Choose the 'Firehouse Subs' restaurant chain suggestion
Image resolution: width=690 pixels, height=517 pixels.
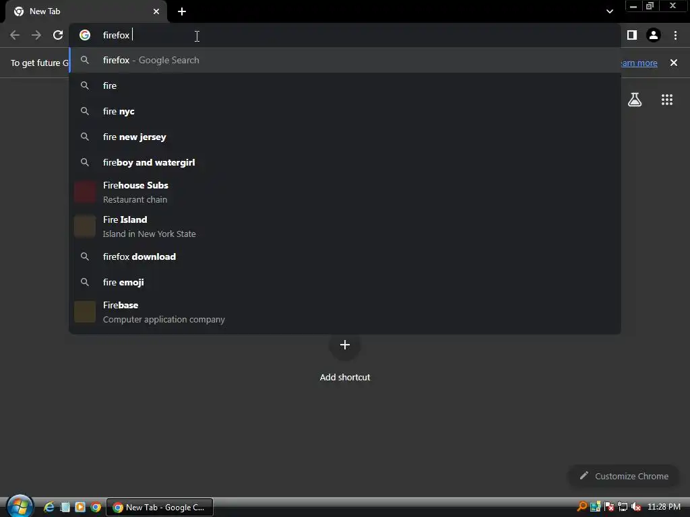[x=345, y=192]
